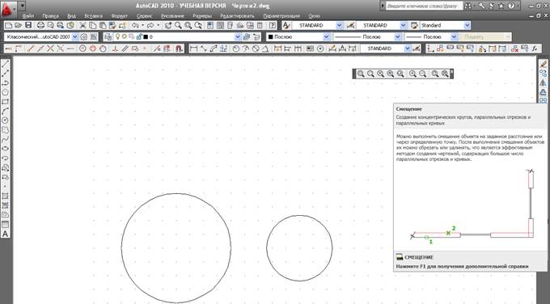
Task: Select the Ellipse draw tool
Action: [6, 149]
